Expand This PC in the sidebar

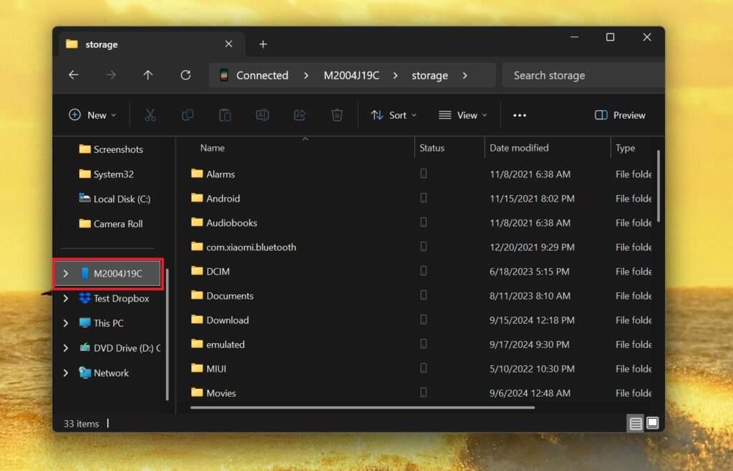[x=66, y=323]
